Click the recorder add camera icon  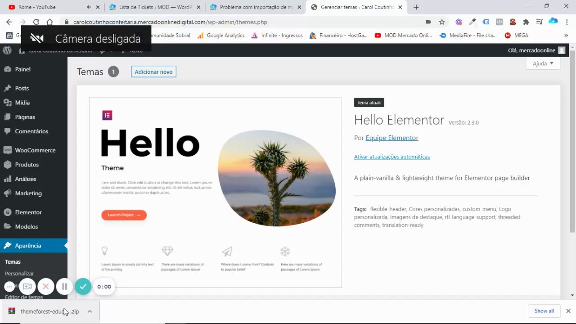(x=27, y=287)
